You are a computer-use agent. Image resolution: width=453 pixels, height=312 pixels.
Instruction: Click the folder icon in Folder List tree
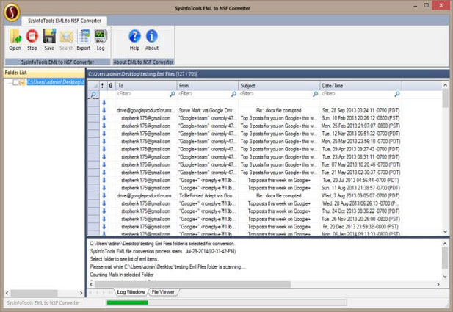22,82
